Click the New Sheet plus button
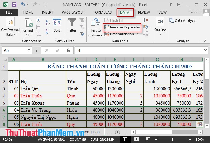 click(117, 132)
